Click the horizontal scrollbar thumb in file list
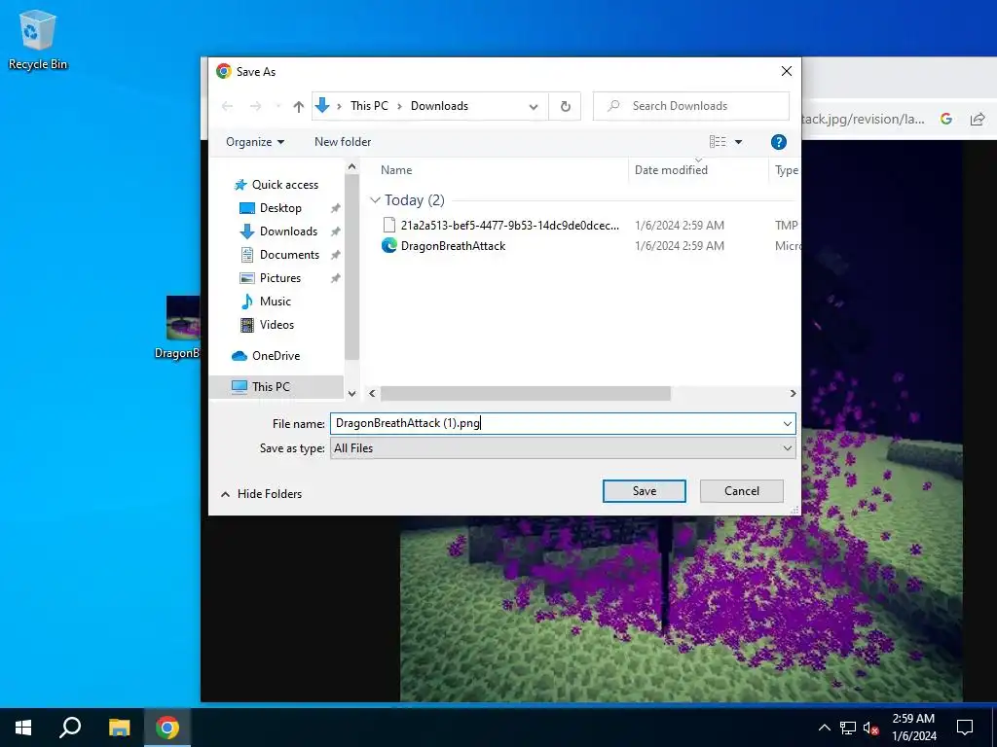The width and height of the screenshot is (997, 747). (525, 394)
